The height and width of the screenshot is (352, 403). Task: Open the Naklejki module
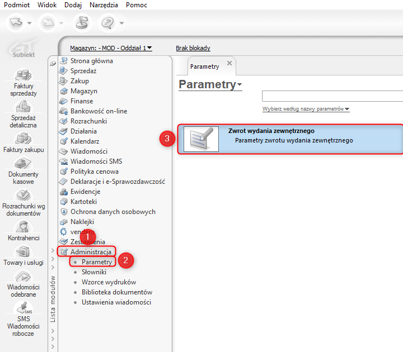(82, 222)
